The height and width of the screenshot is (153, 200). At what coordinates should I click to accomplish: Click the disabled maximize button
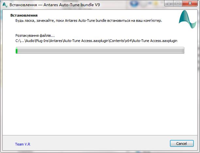tap(178, 4)
